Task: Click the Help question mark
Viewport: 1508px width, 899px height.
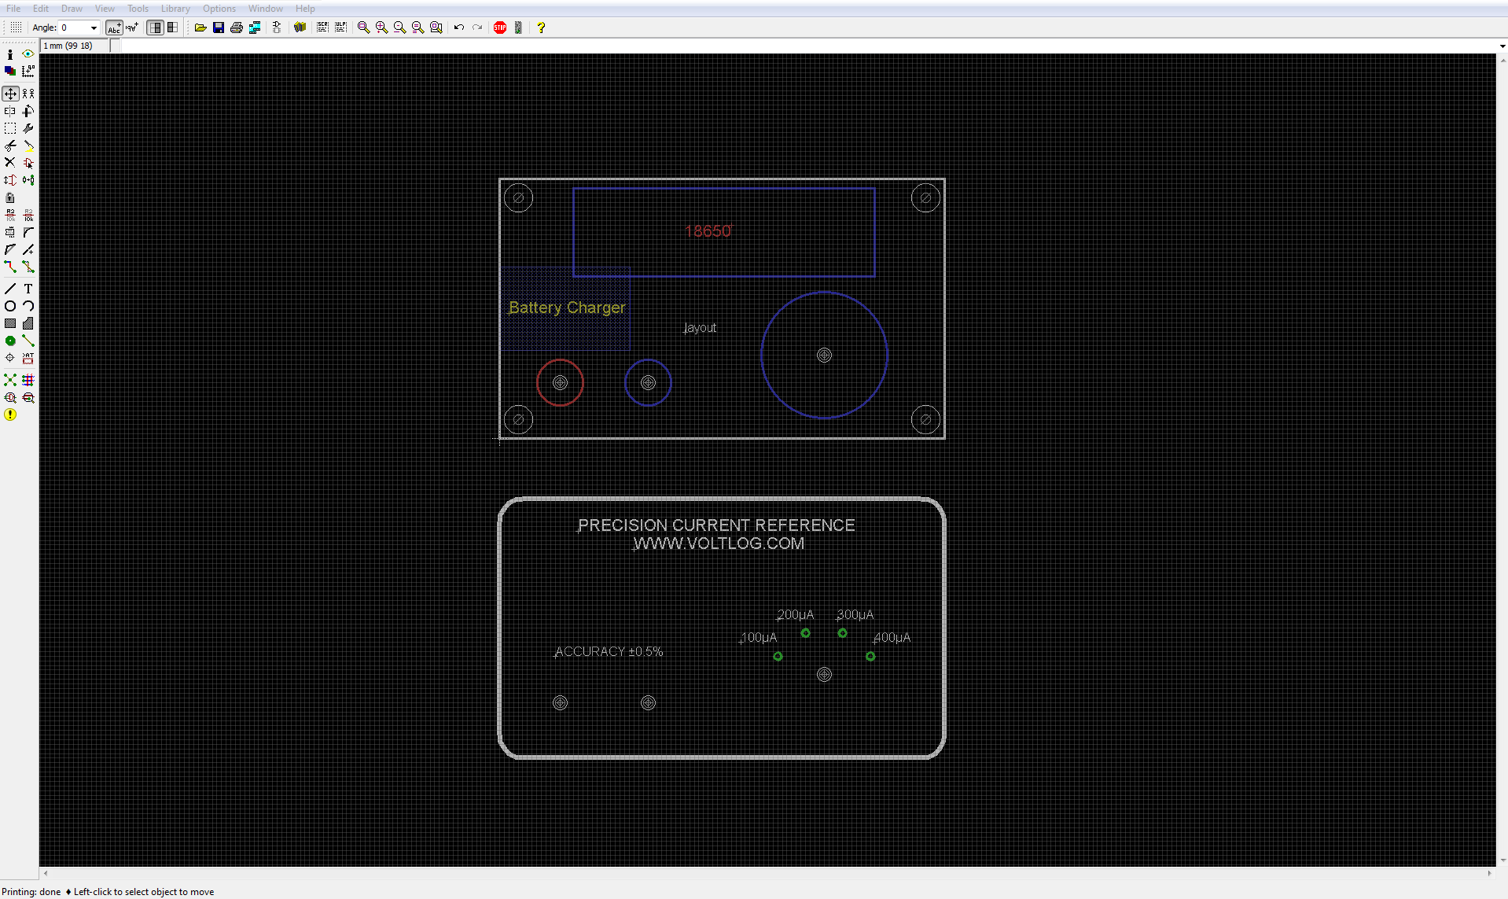Action: pyautogui.click(x=541, y=28)
